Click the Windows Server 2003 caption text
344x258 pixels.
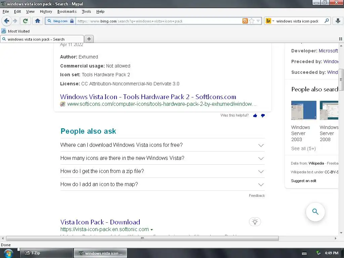300,133
